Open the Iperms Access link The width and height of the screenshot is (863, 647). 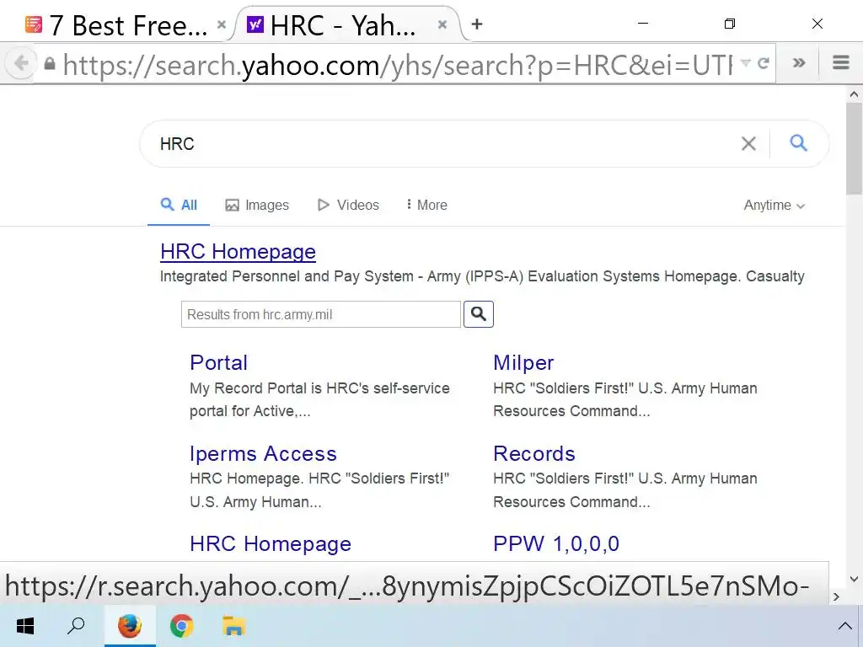[263, 453]
